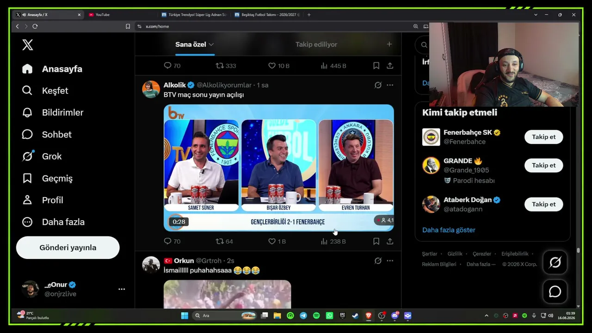Screen dimensions: 592x333
Task: Like Alkolik's post with 1 B likes
Action: 277,241
